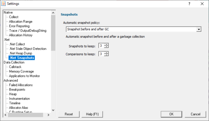Open Instrumentation settings
This screenshot has width=209, height=121.
[20, 99]
